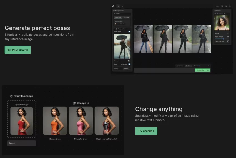Screen dimensions: 236x158
Task: Switch to Pro Mode tab
Action: pyautogui.click(x=126, y=17)
